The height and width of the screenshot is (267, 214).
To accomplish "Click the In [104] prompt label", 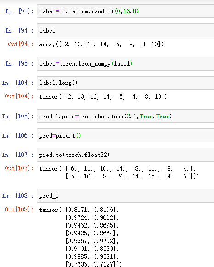I will 18,83.
